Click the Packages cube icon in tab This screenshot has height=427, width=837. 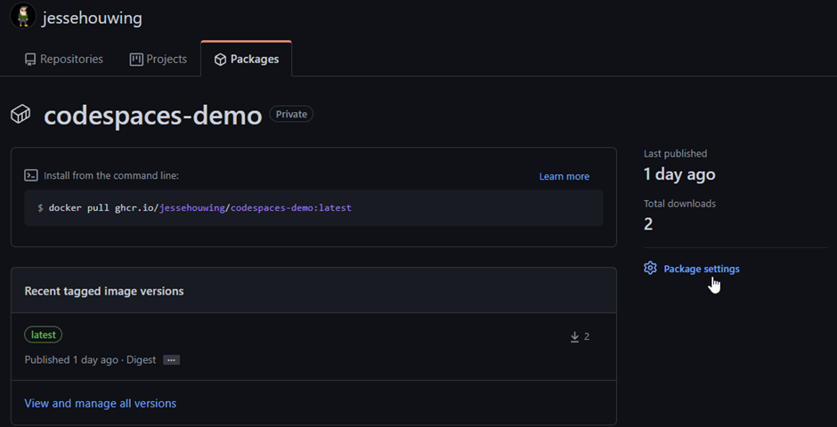(220, 60)
